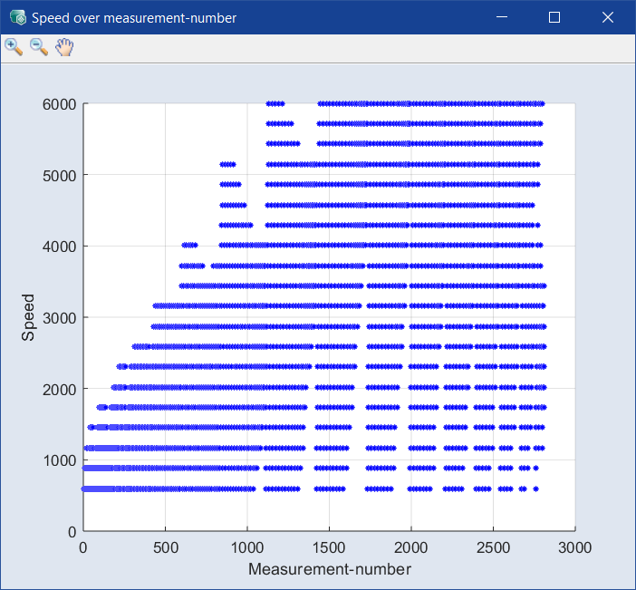The image size is (636, 590).
Task: Click the application icon in title bar
Action: (18, 17)
